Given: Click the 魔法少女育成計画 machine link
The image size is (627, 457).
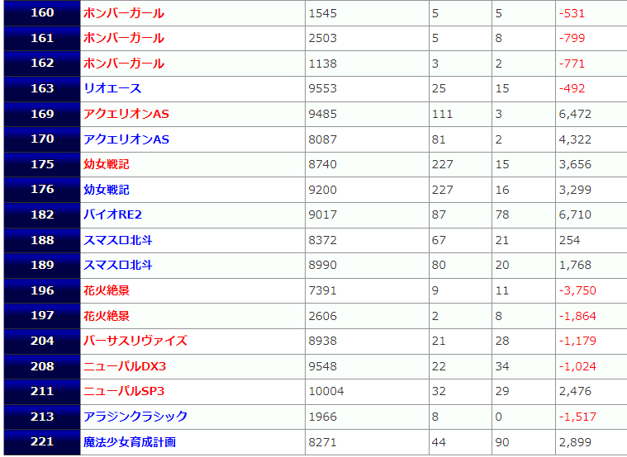Looking at the screenshot, I should point(130,442).
